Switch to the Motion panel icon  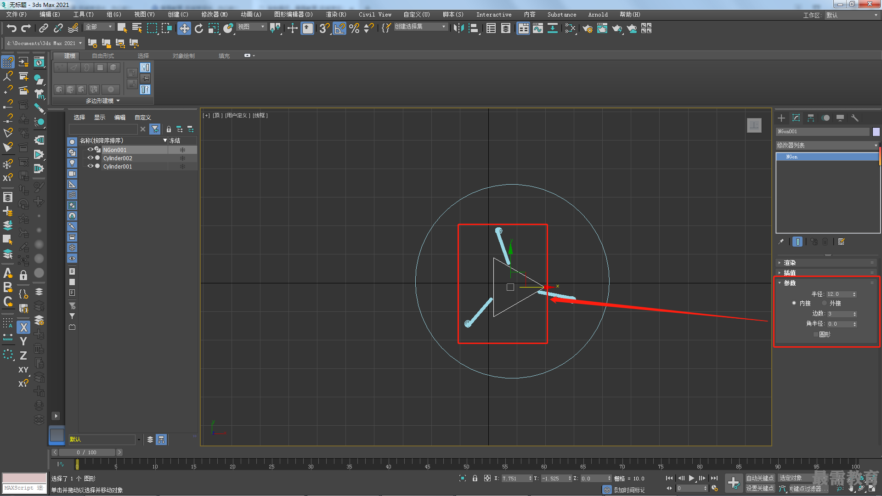coord(825,118)
